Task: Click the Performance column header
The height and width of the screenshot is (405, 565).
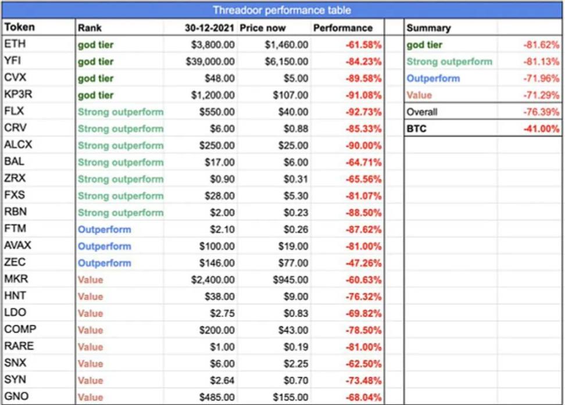Action: 348,27
